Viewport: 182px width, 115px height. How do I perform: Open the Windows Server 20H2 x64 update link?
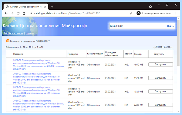pos(39,105)
